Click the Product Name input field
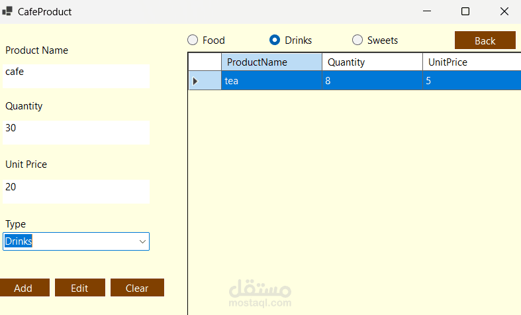 coord(76,76)
